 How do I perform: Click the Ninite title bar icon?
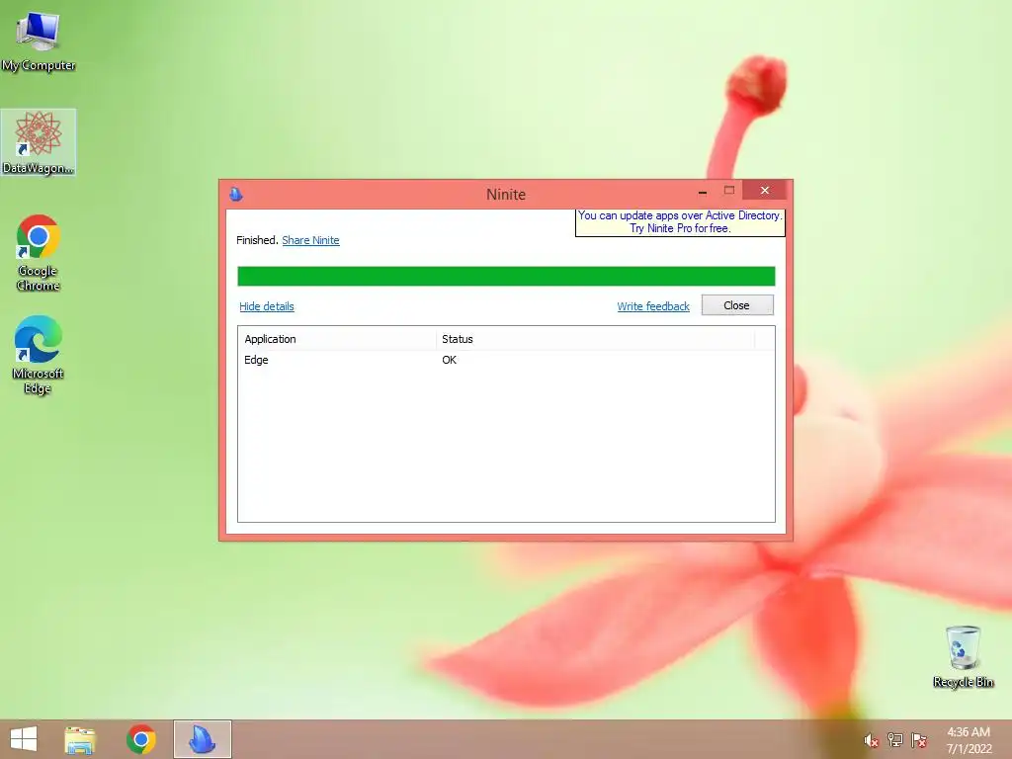[x=236, y=194]
